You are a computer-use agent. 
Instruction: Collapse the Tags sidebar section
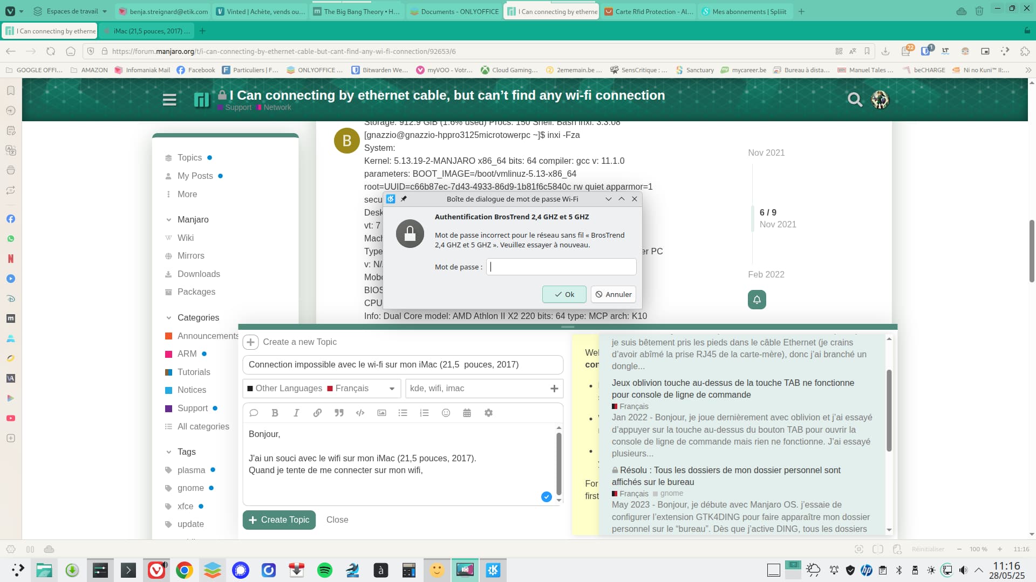click(169, 452)
